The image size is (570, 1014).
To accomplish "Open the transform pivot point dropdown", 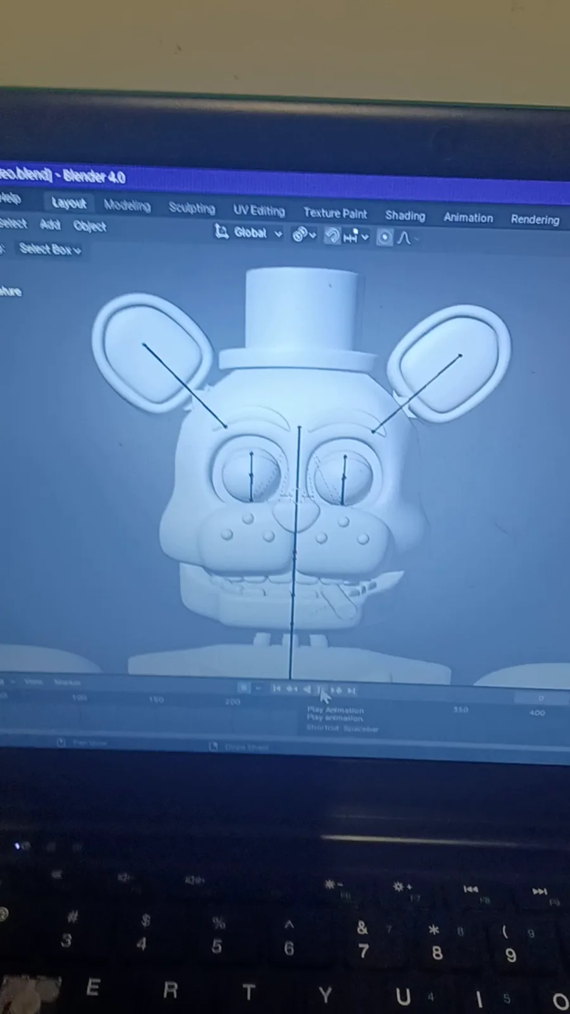I will click(304, 235).
